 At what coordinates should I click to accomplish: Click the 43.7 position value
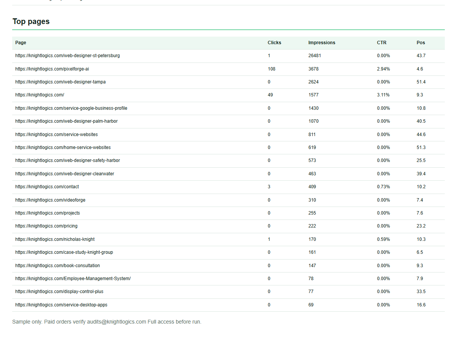[421, 56]
